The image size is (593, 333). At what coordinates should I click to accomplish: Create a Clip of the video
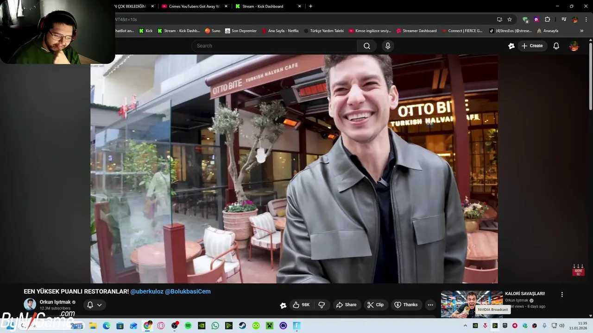(x=375, y=305)
